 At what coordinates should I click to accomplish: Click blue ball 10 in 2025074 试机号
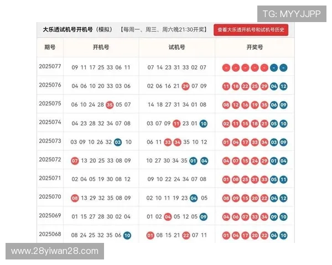click(x=204, y=124)
